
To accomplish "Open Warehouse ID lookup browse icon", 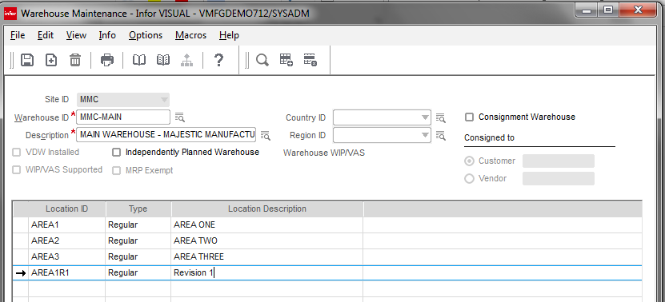I will [180, 117].
